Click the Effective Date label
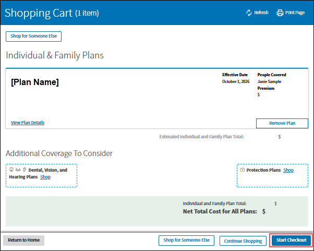The height and width of the screenshot is (251, 314). [235, 75]
